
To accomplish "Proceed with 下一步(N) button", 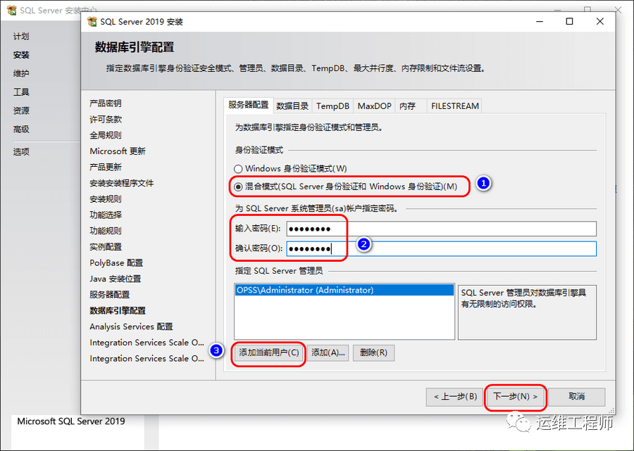I will click(516, 397).
